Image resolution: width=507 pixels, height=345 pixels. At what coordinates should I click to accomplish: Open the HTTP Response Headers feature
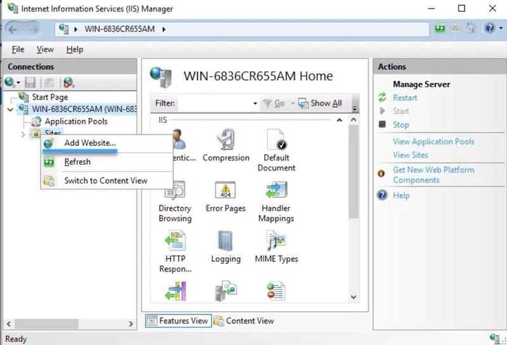coord(176,252)
